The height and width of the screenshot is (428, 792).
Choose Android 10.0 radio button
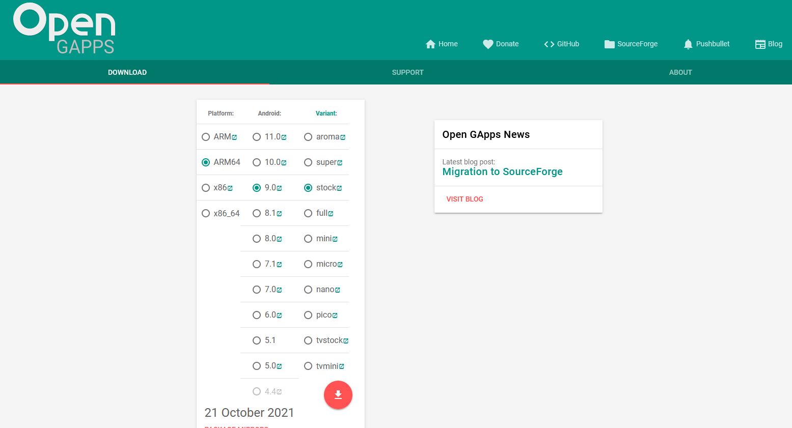click(x=257, y=162)
